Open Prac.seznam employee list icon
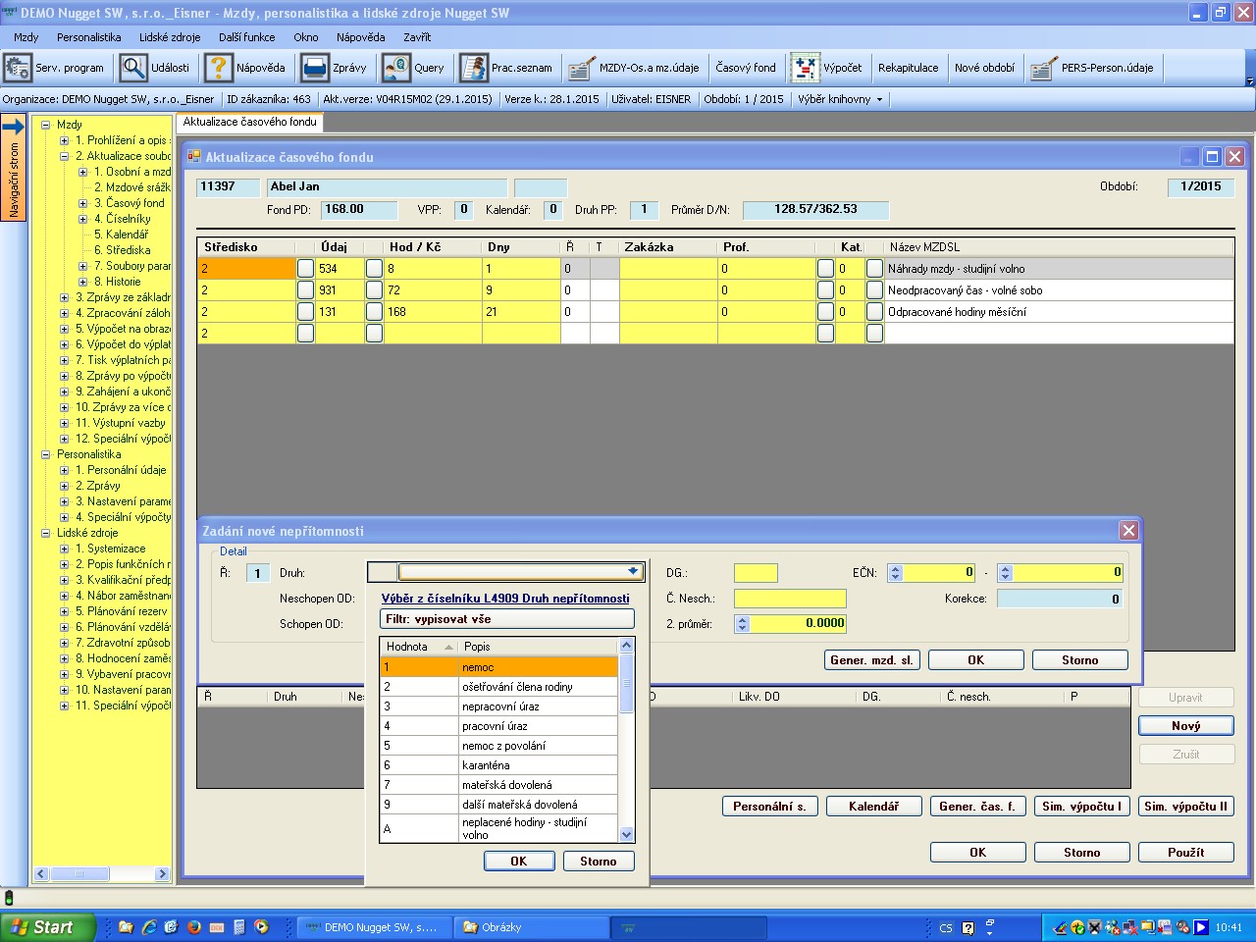1256x942 pixels. (x=474, y=68)
